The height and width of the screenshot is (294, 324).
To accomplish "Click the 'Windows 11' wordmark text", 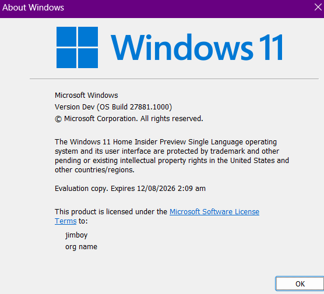I will click(x=197, y=47).
